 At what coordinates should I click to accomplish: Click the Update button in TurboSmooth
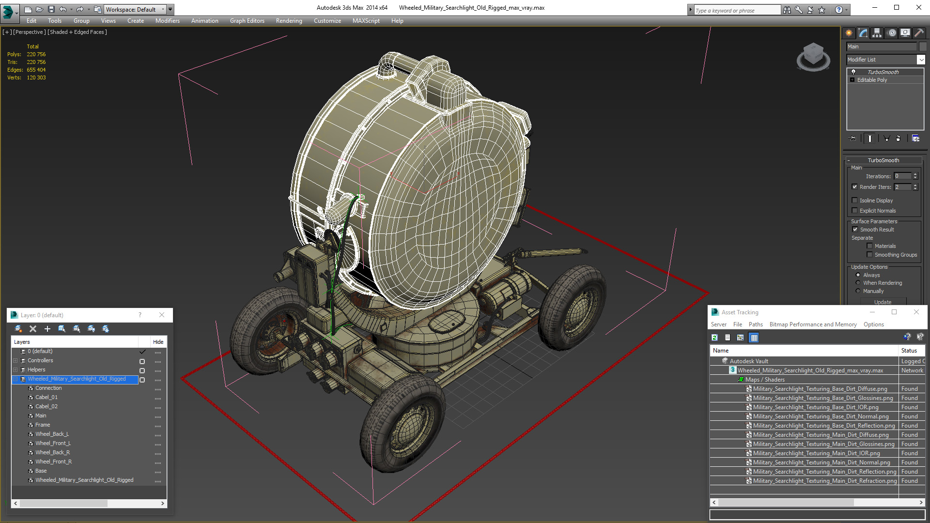(x=883, y=302)
